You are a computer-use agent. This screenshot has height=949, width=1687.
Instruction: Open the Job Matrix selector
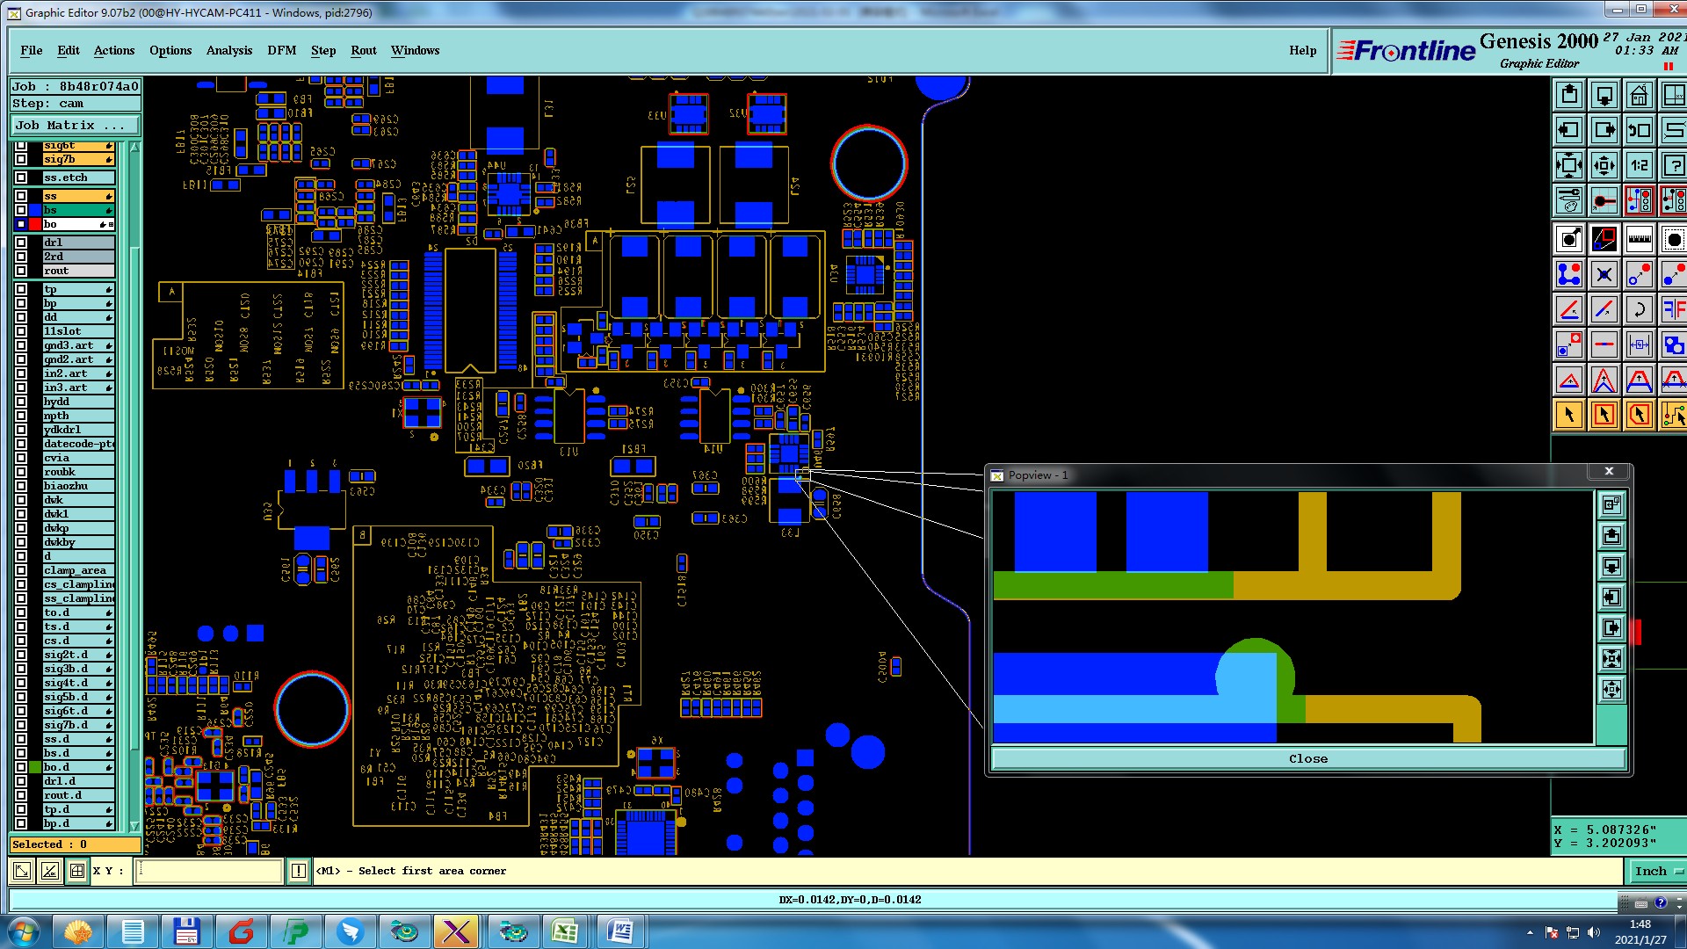[74, 126]
